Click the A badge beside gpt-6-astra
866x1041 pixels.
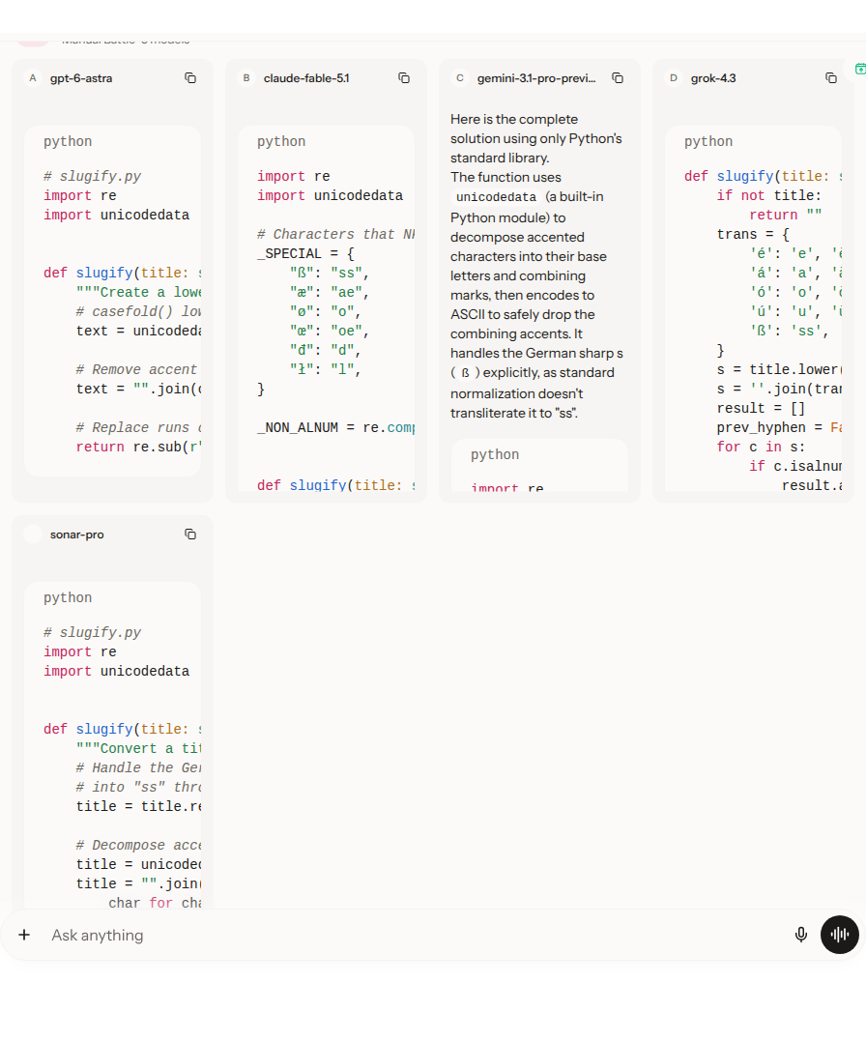click(33, 78)
